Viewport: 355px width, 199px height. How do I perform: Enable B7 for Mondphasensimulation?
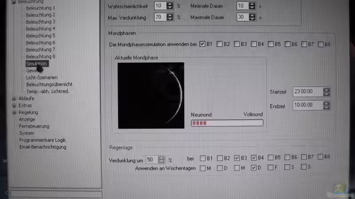pos(304,44)
